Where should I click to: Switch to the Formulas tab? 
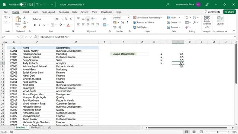point(64,12)
